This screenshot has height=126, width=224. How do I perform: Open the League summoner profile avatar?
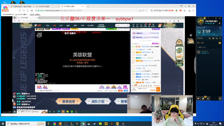tap(200, 21)
